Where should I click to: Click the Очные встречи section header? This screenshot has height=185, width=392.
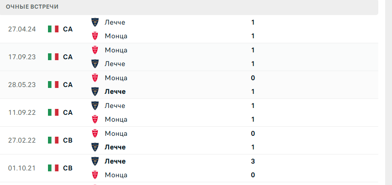[x=32, y=7]
